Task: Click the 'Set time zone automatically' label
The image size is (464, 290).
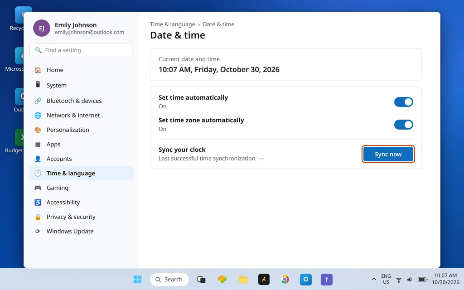Action: (201, 121)
